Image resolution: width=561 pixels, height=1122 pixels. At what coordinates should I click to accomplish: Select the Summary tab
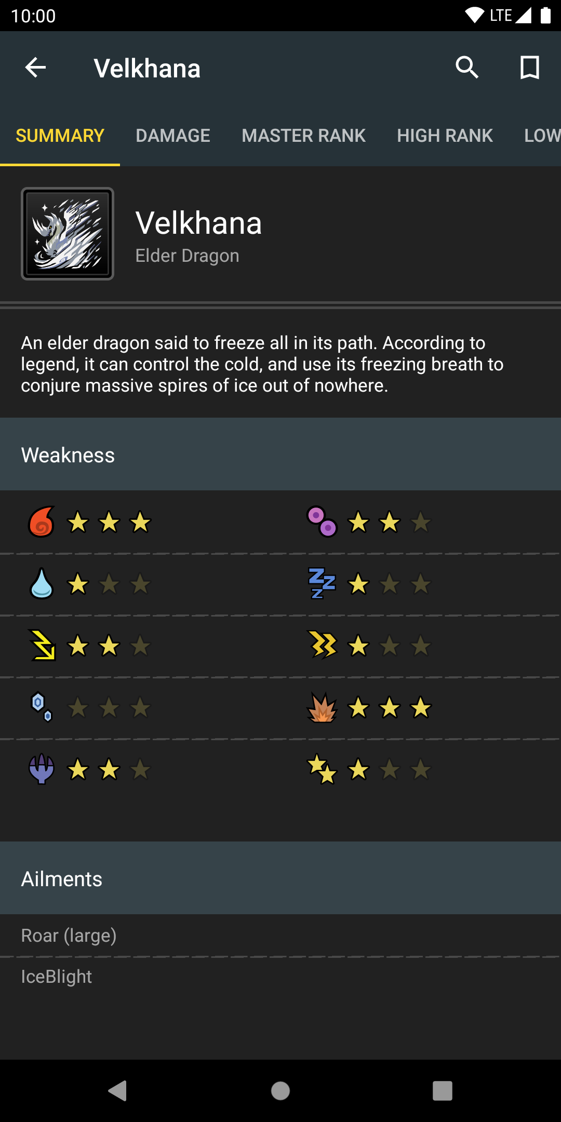[60, 136]
